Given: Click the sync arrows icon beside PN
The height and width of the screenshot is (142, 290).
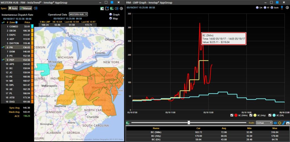Looking at the screenshot, I should point(3,48).
